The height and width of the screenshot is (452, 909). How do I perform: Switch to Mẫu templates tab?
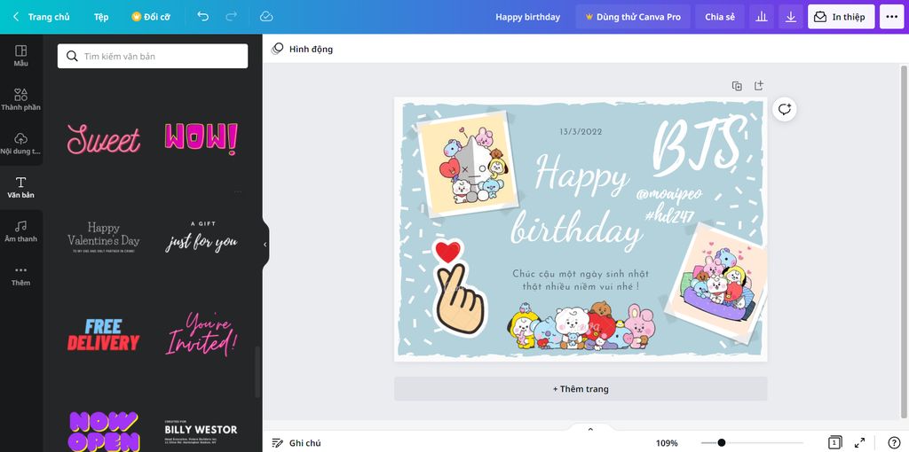(21, 56)
